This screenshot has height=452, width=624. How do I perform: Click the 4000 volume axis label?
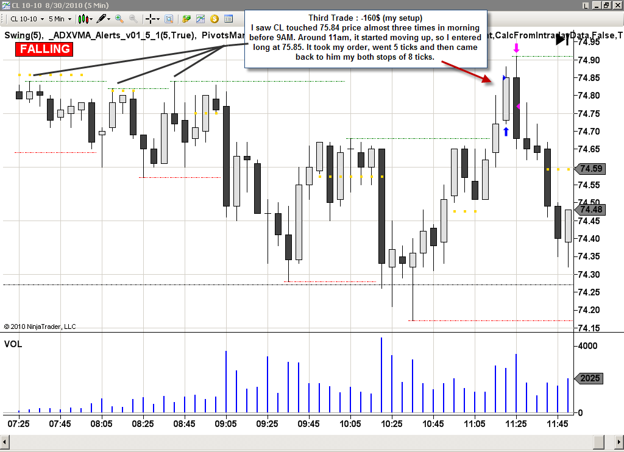tap(587, 346)
